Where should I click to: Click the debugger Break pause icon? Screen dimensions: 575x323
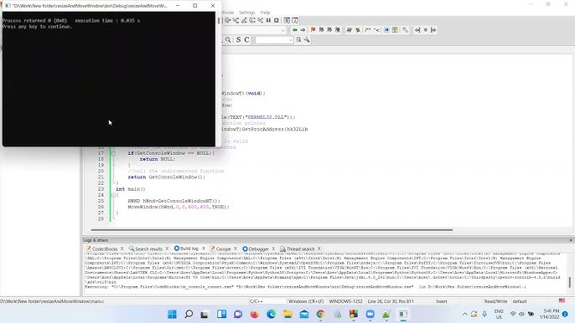268,21
